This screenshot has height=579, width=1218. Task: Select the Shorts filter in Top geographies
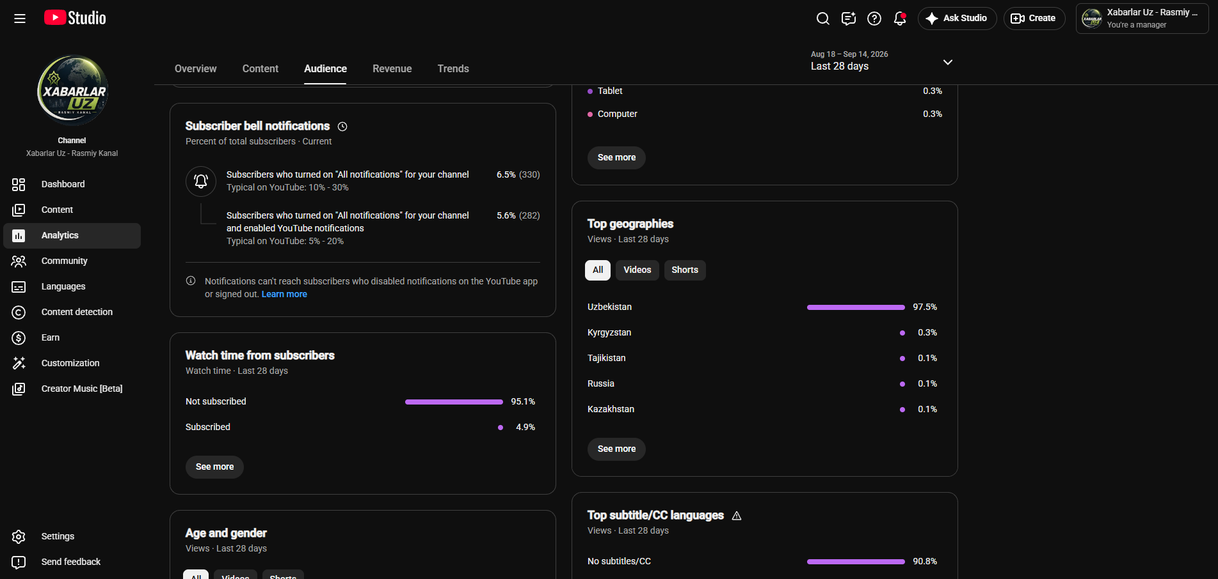pyautogui.click(x=685, y=270)
